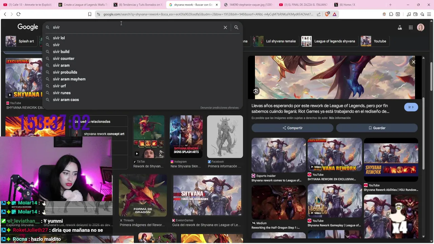The image size is (434, 244).
Task: Select the 'sivir build' suggestion
Action: (x=142, y=52)
